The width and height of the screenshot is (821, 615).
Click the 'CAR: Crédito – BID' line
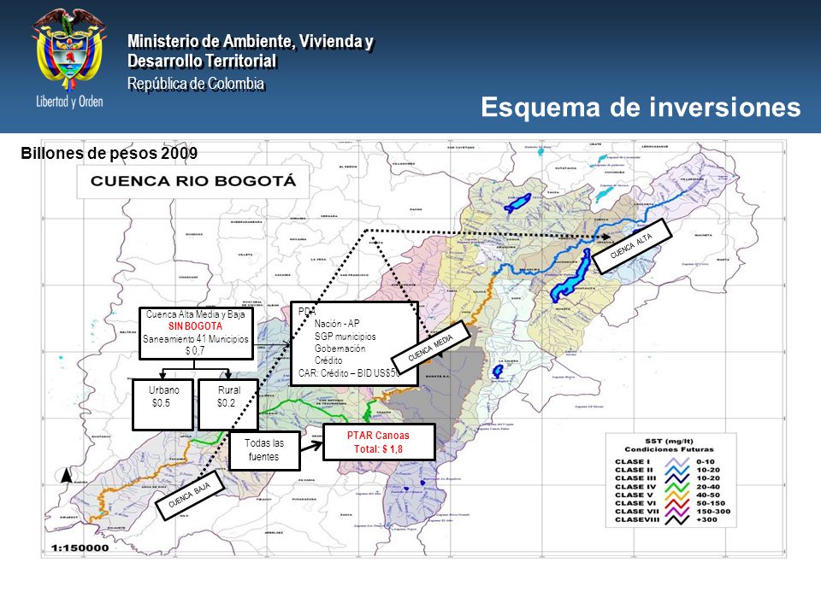tap(349, 373)
